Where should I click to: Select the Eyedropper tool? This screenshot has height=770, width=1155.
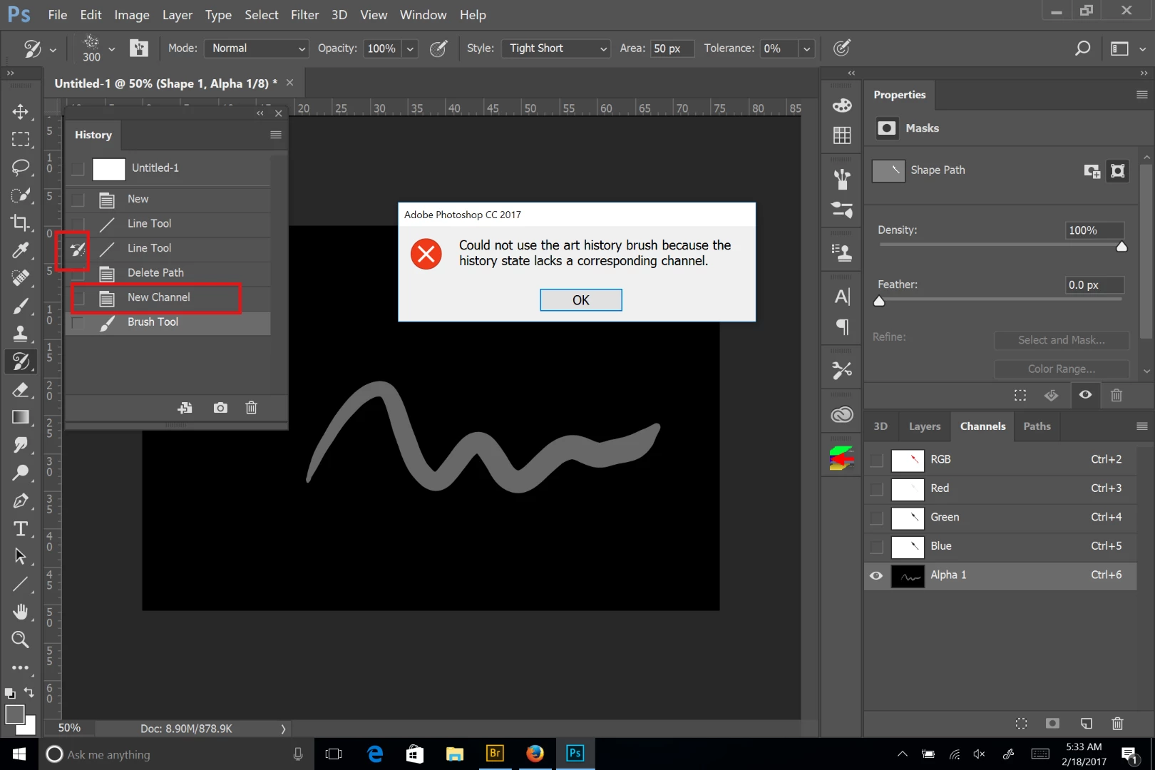[20, 250]
